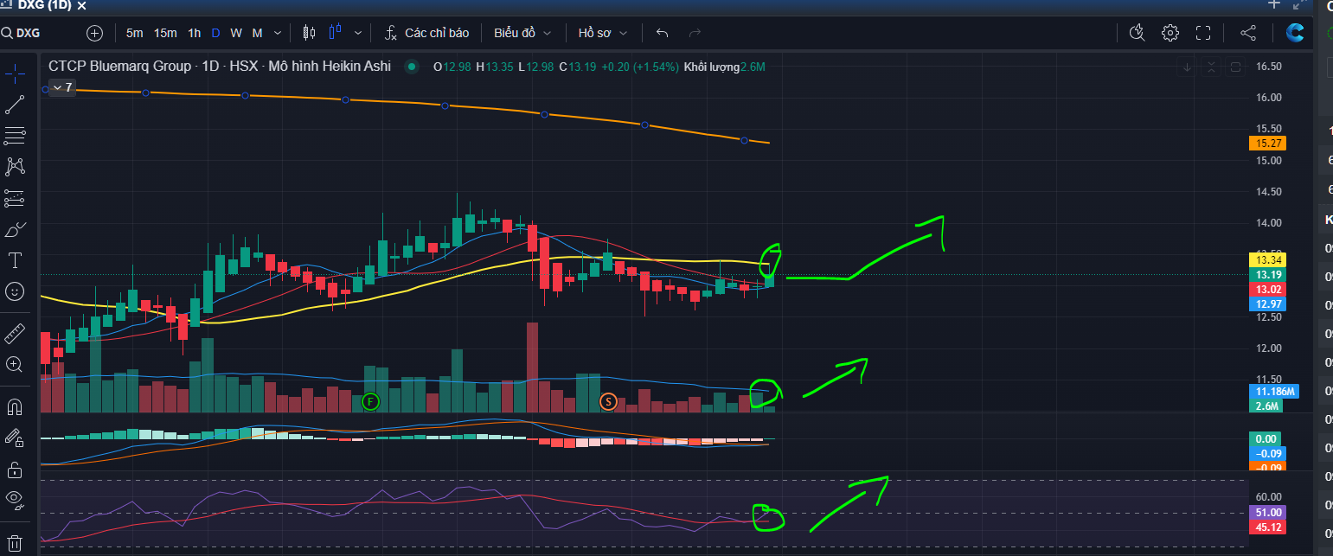This screenshot has height=556, width=1333.
Task: Select the brush drawing tool
Action: (15, 229)
